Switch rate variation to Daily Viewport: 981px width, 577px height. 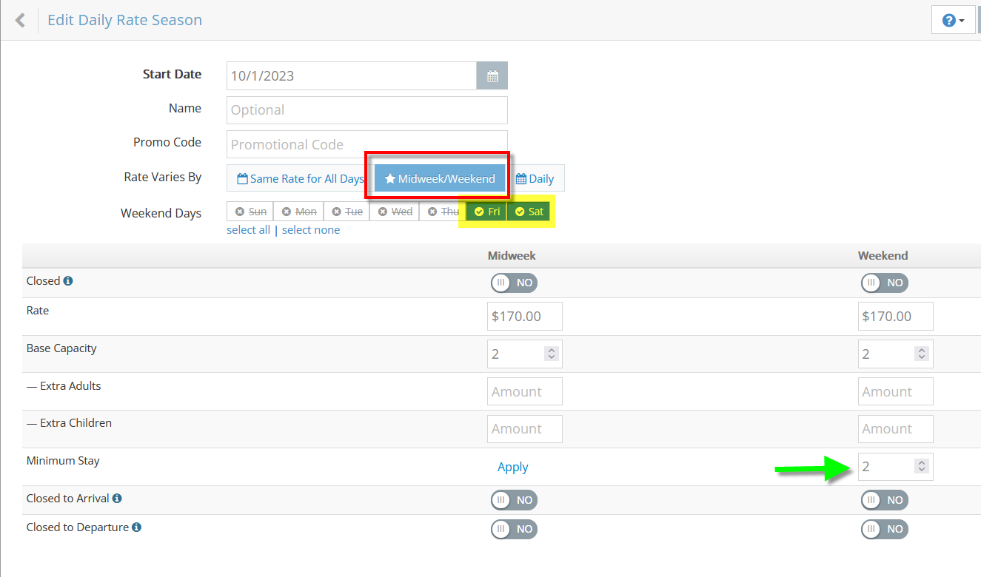(535, 178)
